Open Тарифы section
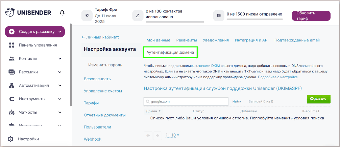This screenshot has width=340, height=147. [x=91, y=103]
